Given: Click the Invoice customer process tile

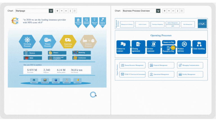Looking at the screenshot, I should click(154, 47).
